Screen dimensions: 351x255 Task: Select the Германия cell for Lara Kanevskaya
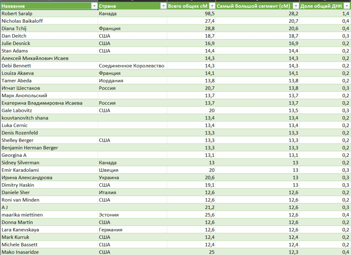pyautogui.click(x=110, y=230)
